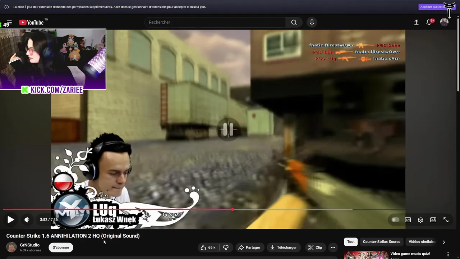
Task: Click the Accéder aux extensions button
Action: (x=432, y=7)
